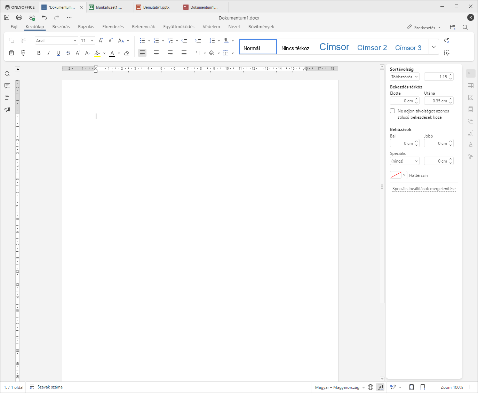The height and width of the screenshot is (393, 478).
Task: Center align the paragraph
Action: point(156,53)
